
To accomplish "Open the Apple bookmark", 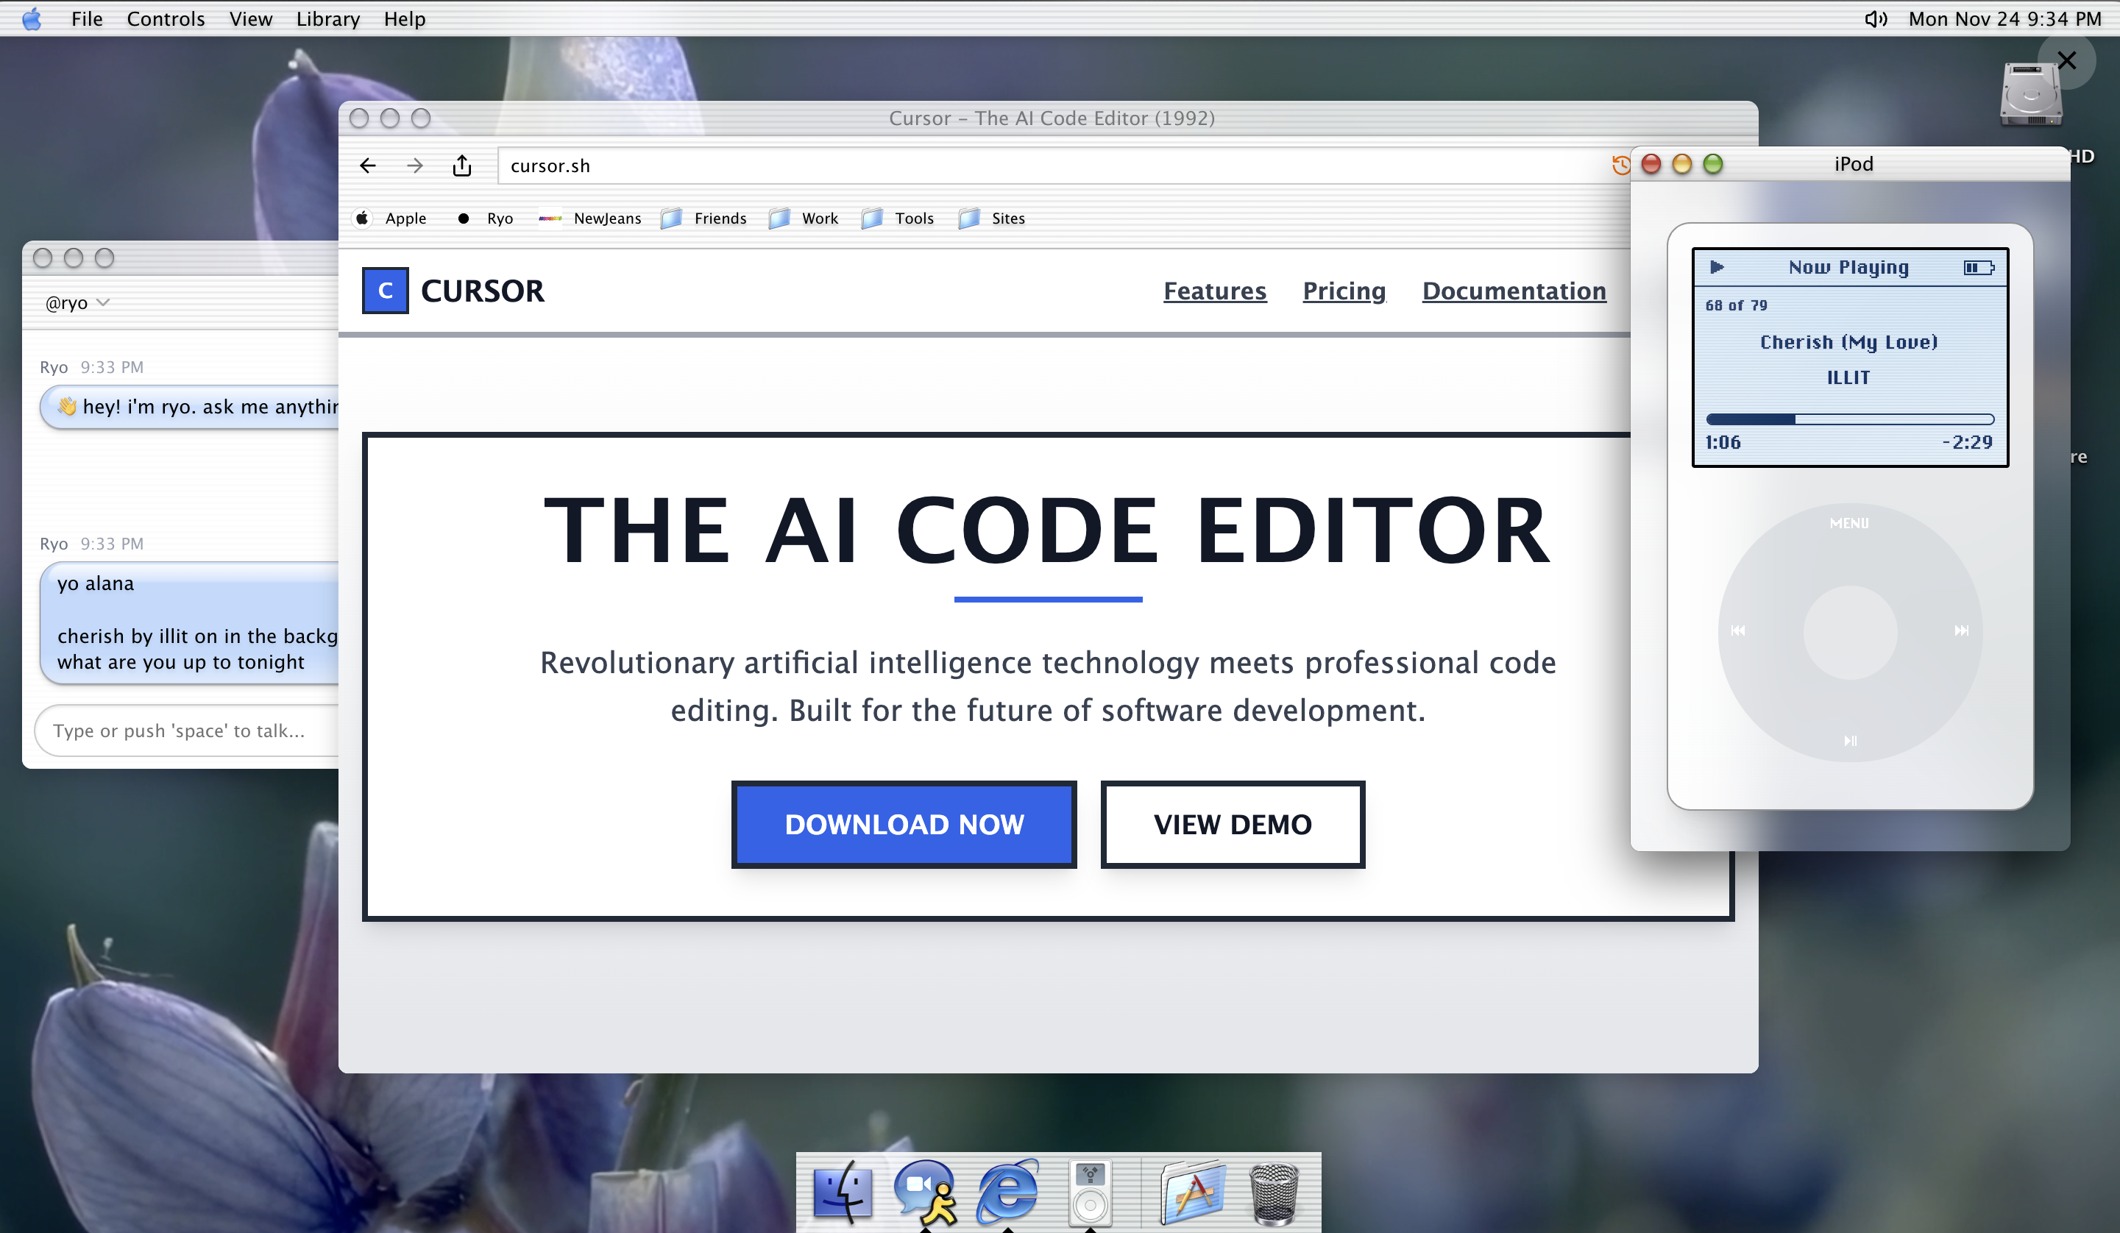I will click(390, 218).
